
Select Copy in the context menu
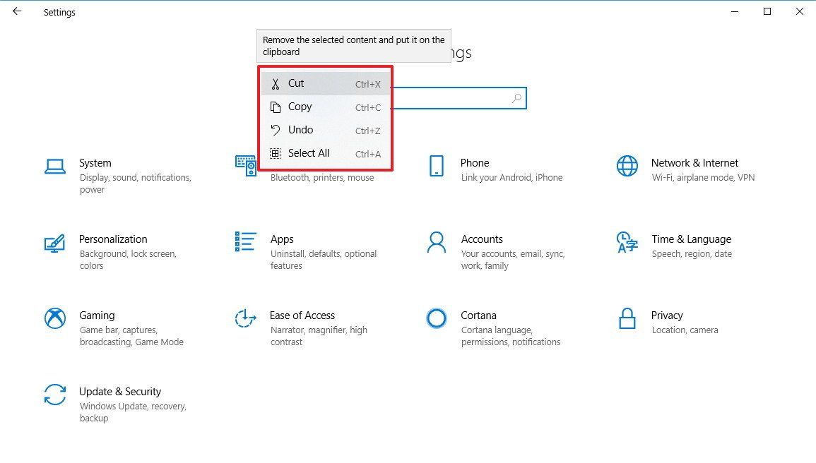click(300, 107)
